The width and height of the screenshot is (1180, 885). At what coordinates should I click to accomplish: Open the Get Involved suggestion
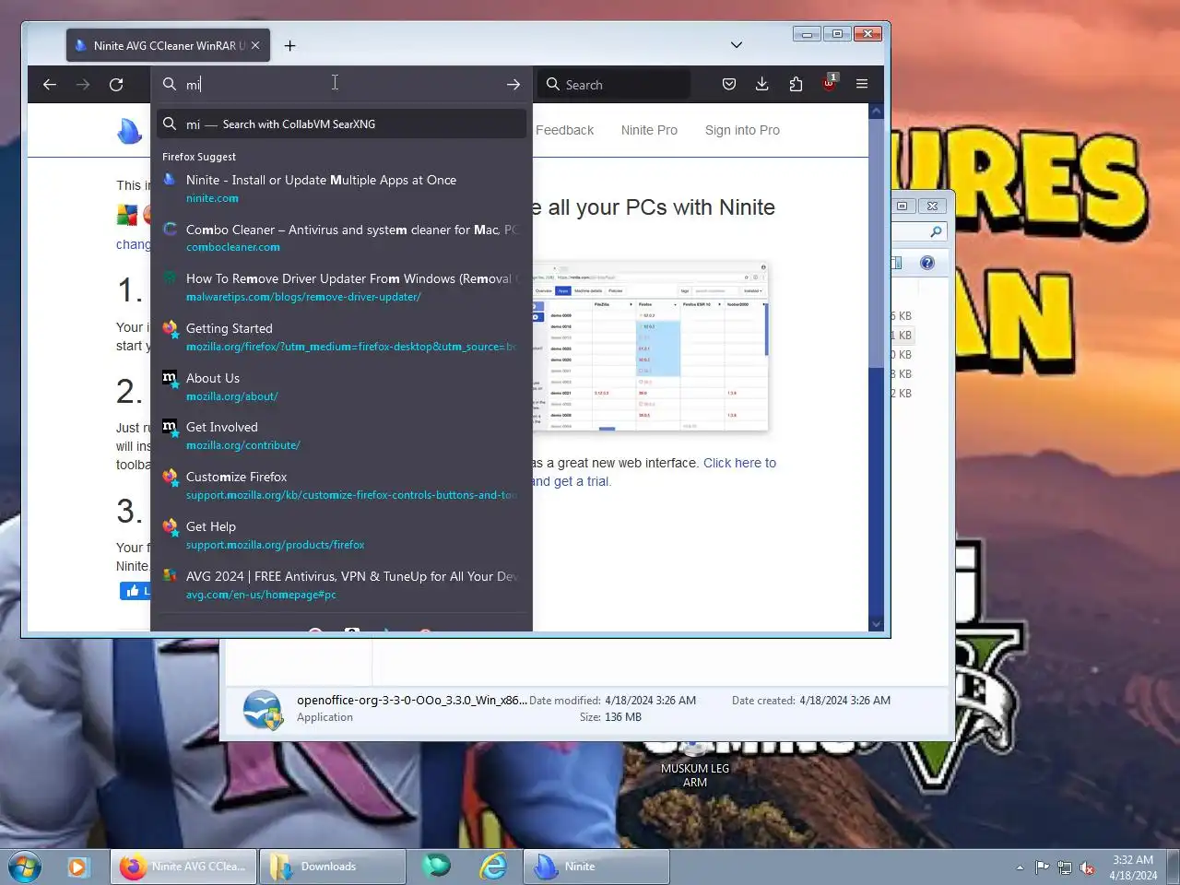(341, 435)
